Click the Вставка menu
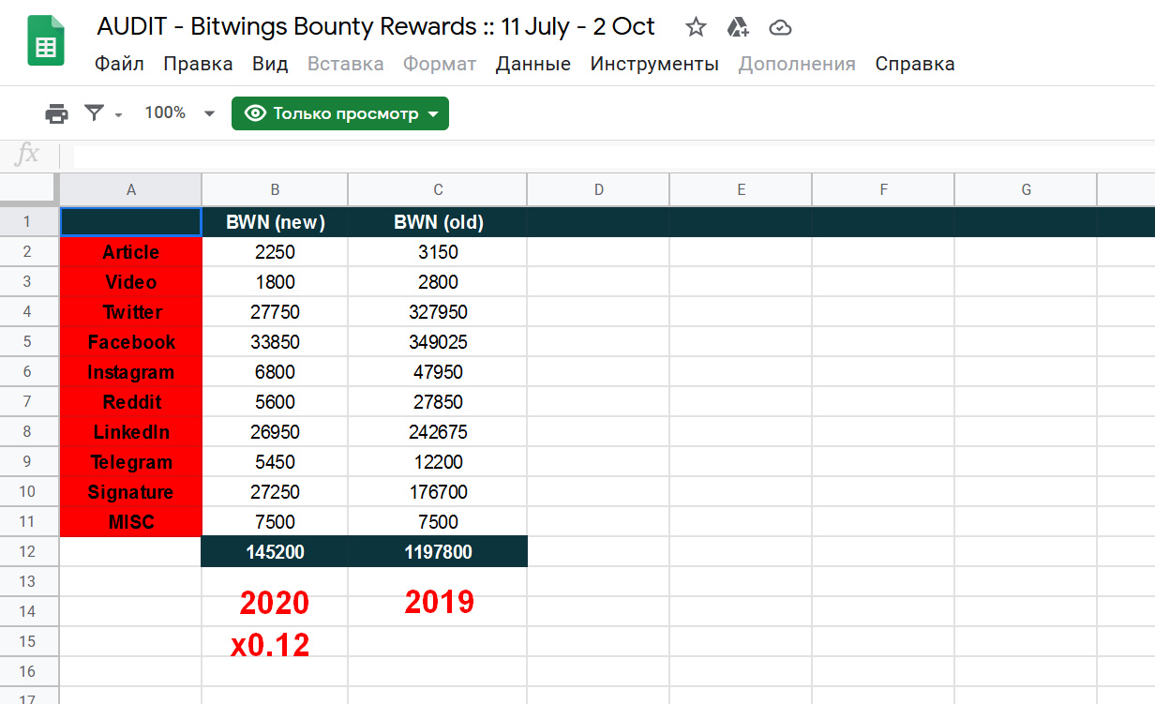 pyautogui.click(x=346, y=64)
